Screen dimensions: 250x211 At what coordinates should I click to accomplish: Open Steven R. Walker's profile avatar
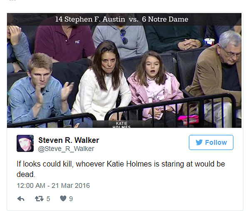click(x=25, y=143)
